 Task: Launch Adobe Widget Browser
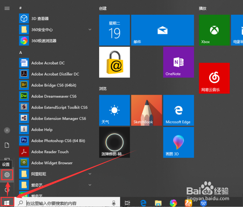point(55,163)
